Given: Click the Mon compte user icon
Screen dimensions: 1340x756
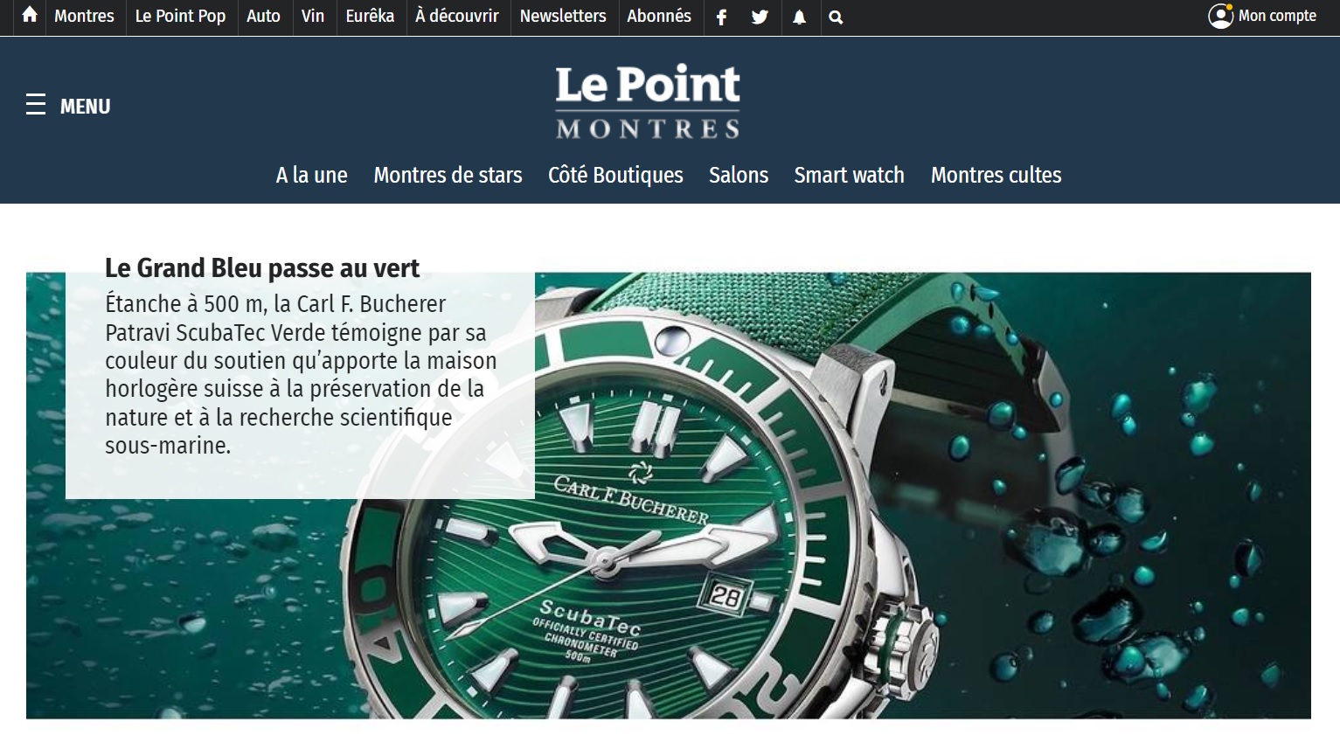Looking at the screenshot, I should tap(1220, 16).
